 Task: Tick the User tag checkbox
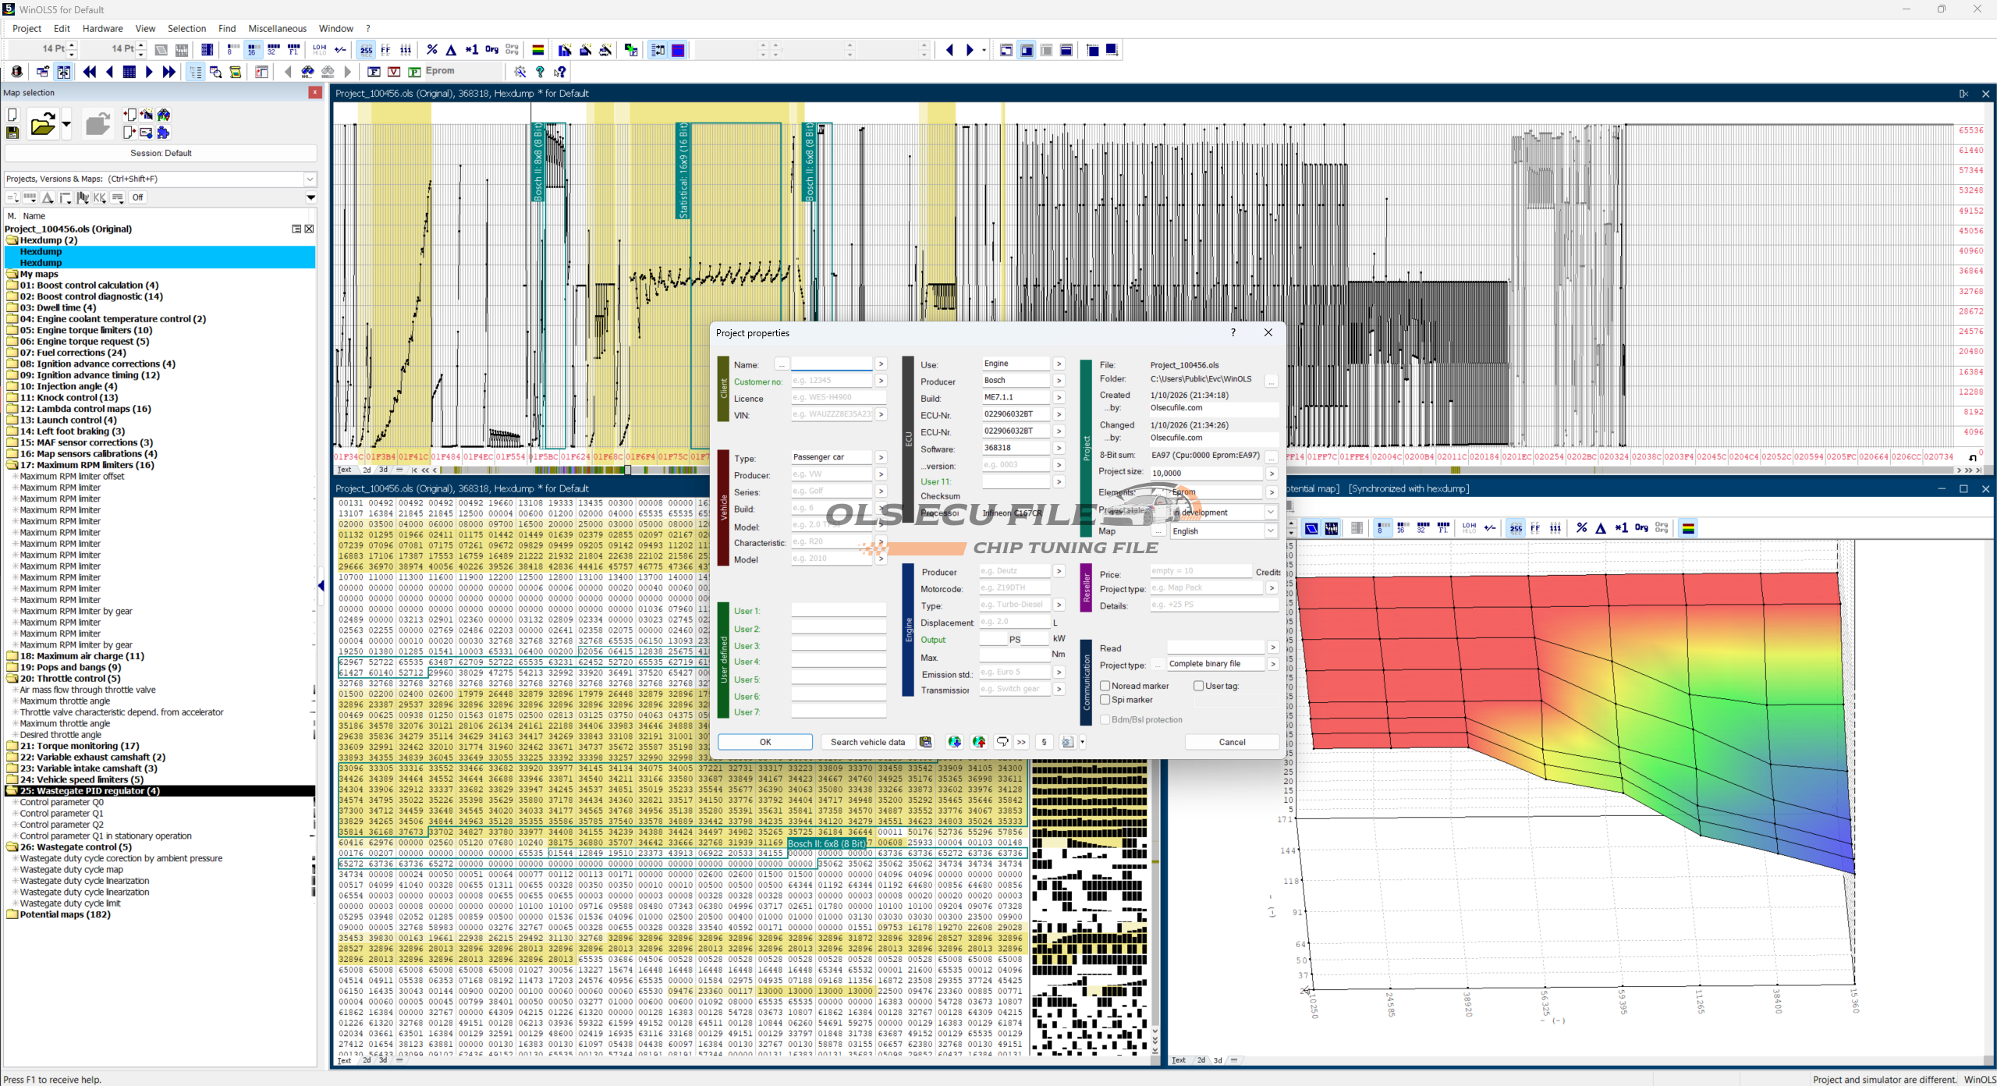coord(1199,686)
